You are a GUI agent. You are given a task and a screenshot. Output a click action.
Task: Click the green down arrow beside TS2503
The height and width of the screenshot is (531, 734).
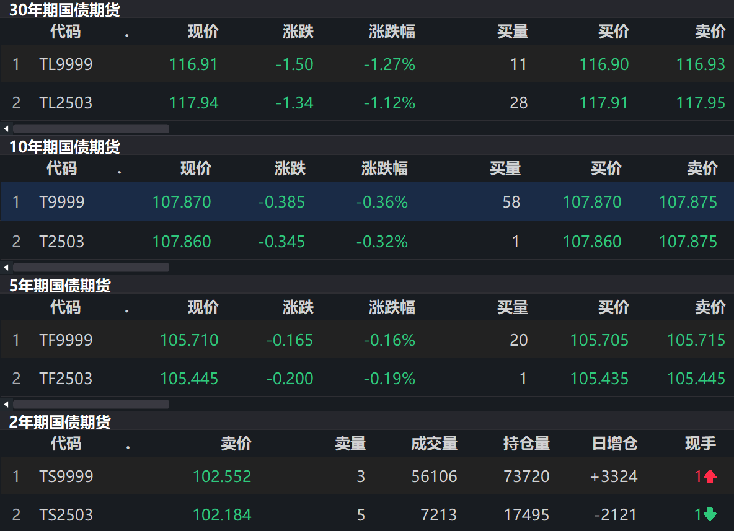pos(710,514)
